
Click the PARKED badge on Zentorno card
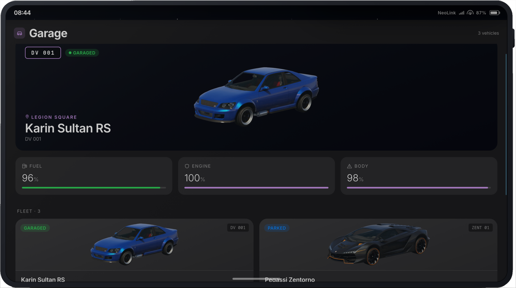point(277,228)
